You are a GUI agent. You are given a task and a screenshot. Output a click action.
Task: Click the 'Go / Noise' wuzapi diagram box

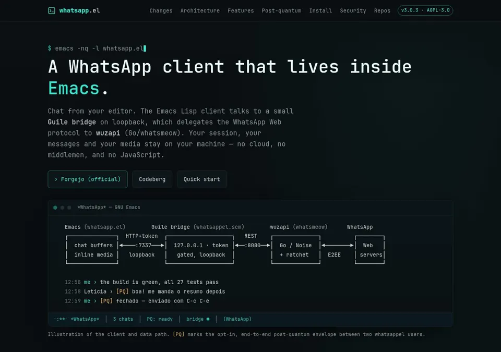[x=296, y=250]
